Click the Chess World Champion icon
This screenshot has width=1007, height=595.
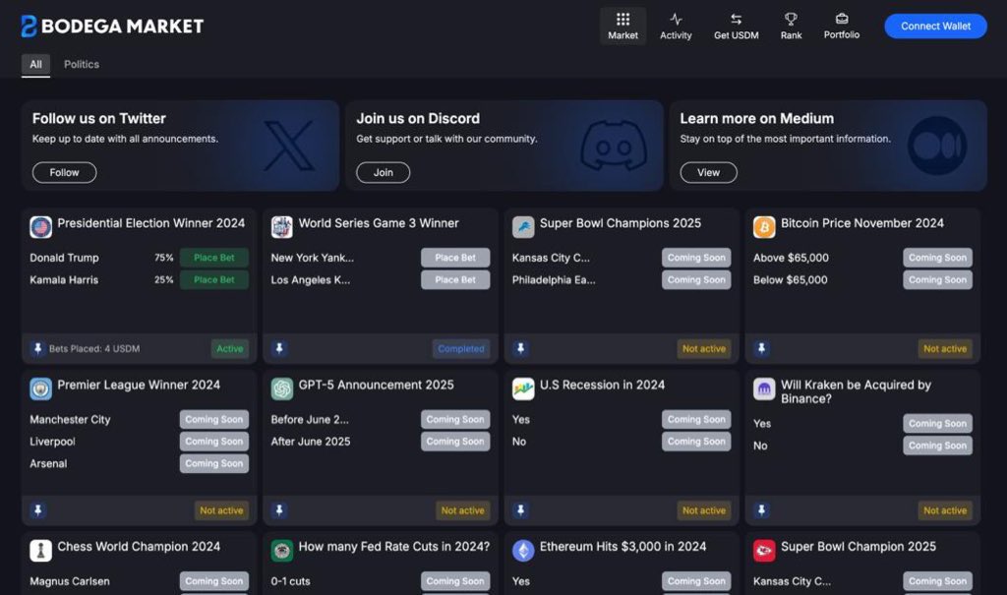pos(40,551)
